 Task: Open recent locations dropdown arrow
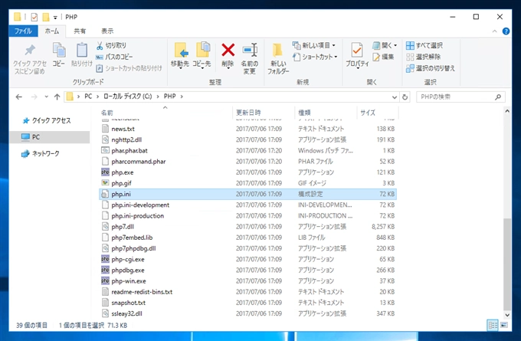click(x=46, y=97)
